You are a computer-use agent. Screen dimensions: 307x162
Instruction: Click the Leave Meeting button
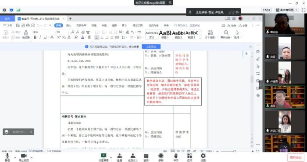click(296, 158)
